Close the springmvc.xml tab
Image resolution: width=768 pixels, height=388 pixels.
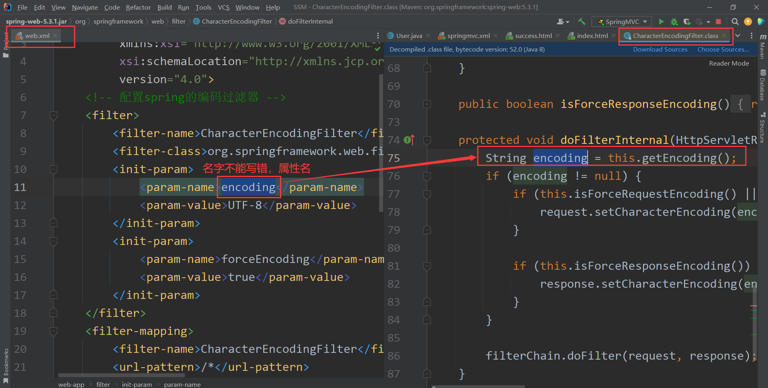coord(496,36)
